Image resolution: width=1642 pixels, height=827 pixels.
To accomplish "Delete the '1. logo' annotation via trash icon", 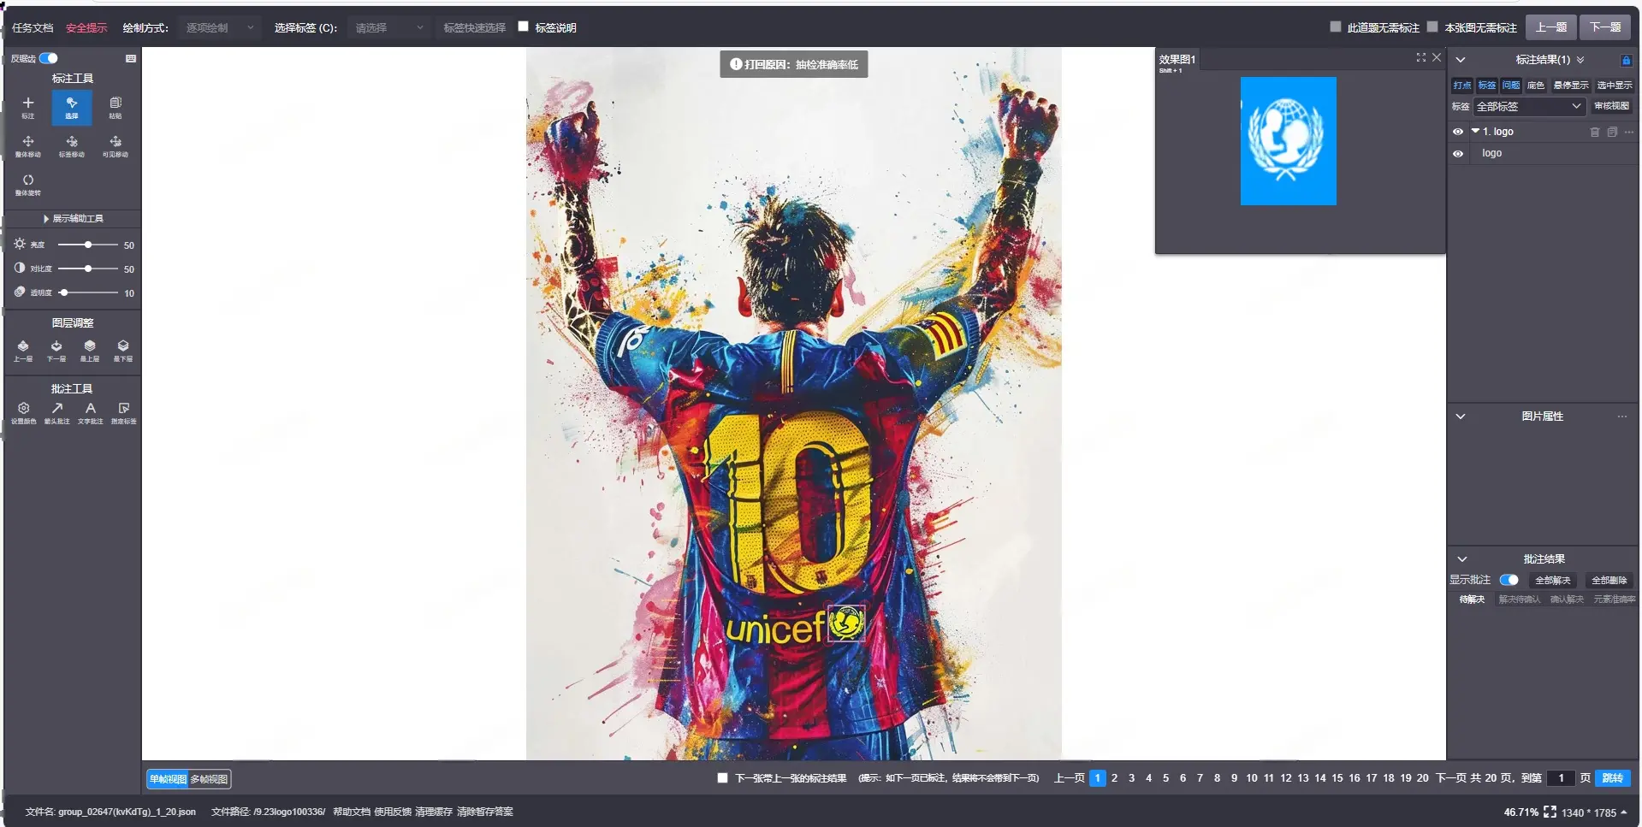I will [1595, 132].
